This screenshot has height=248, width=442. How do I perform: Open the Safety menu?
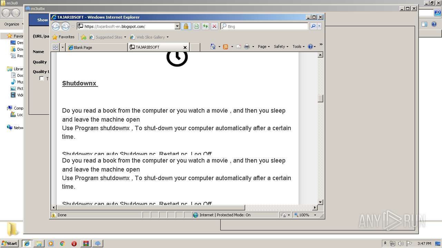point(281,46)
